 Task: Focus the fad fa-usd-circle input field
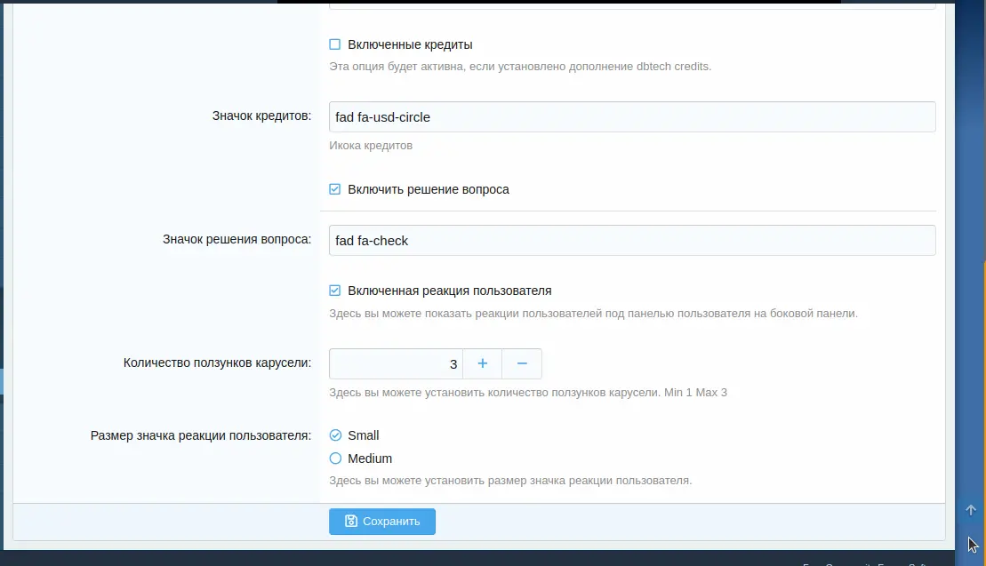(x=631, y=116)
